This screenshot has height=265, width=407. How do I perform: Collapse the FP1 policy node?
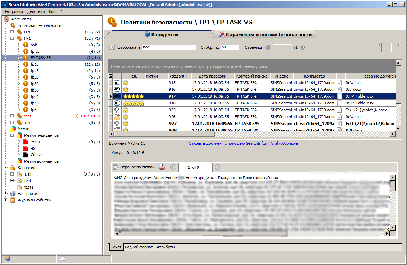12,38
